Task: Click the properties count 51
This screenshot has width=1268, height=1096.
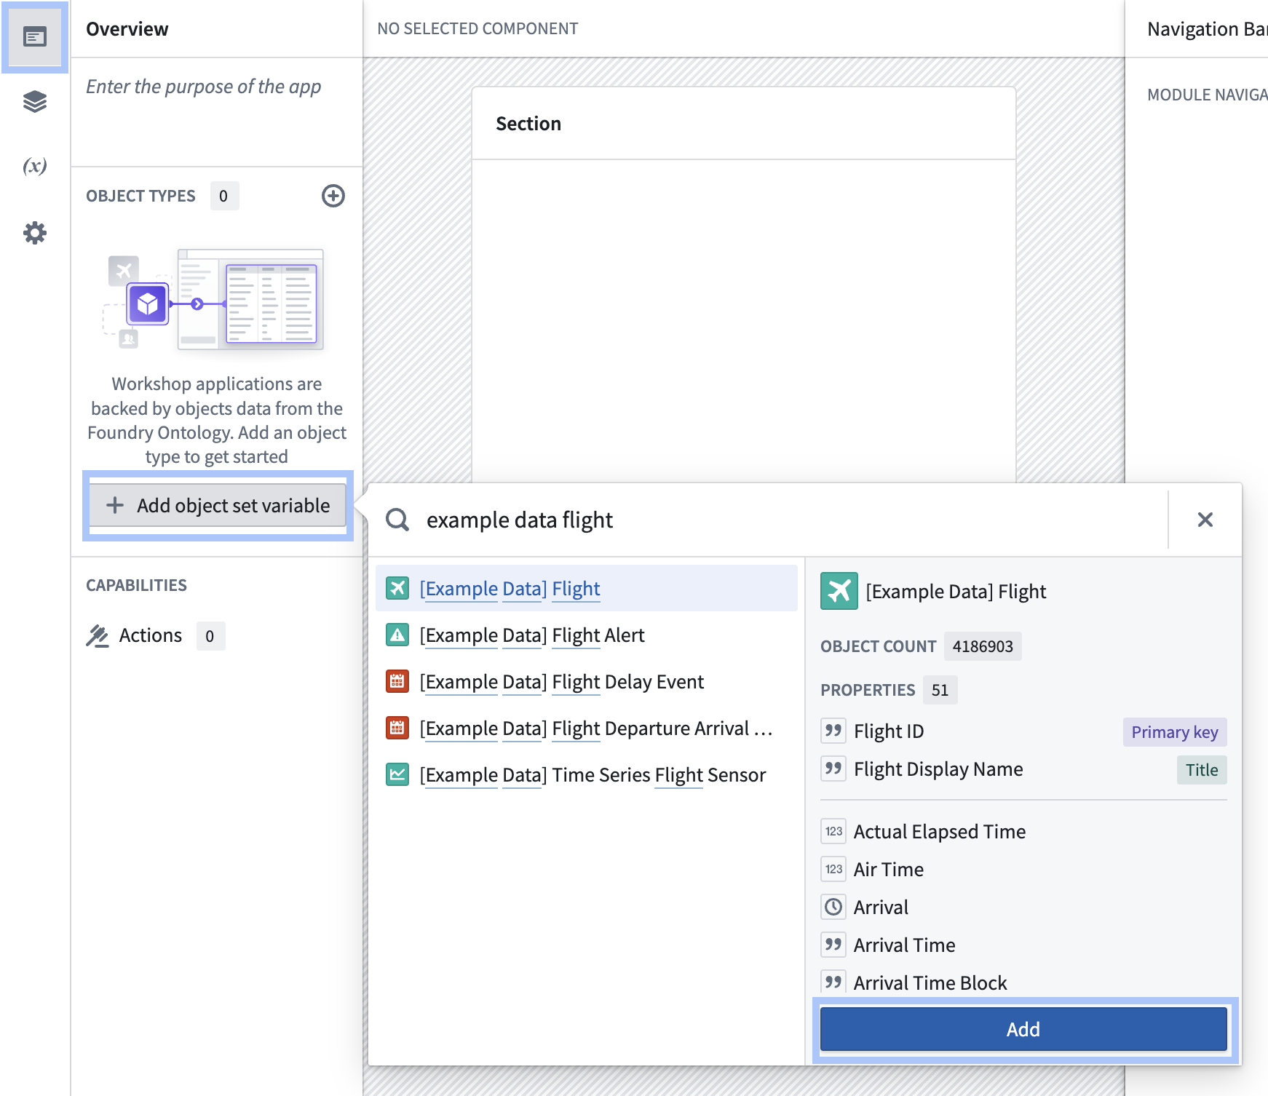Action: pyautogui.click(x=940, y=690)
